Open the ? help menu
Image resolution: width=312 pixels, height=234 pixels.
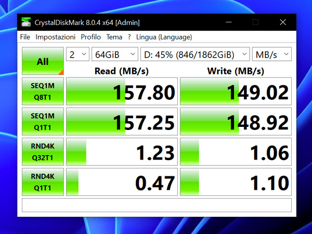pyautogui.click(x=129, y=37)
